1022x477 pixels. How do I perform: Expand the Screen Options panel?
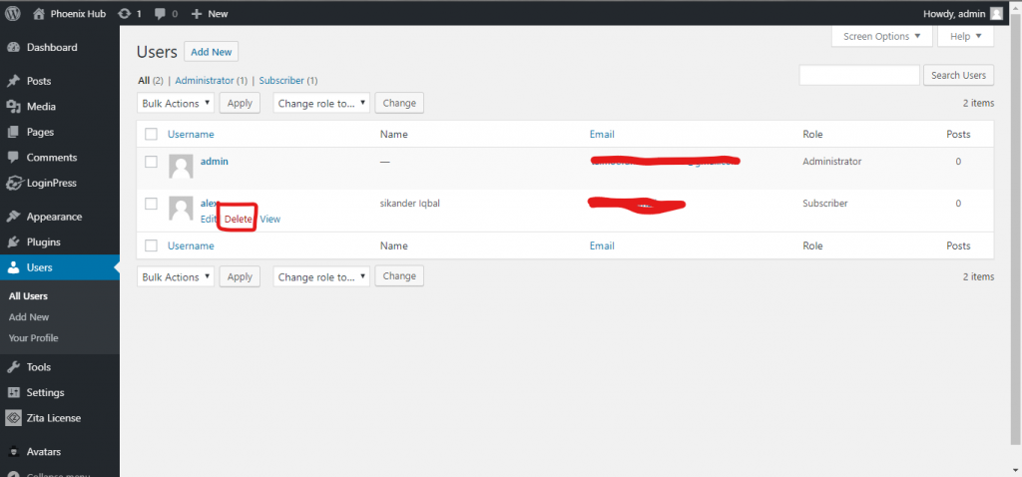click(882, 37)
